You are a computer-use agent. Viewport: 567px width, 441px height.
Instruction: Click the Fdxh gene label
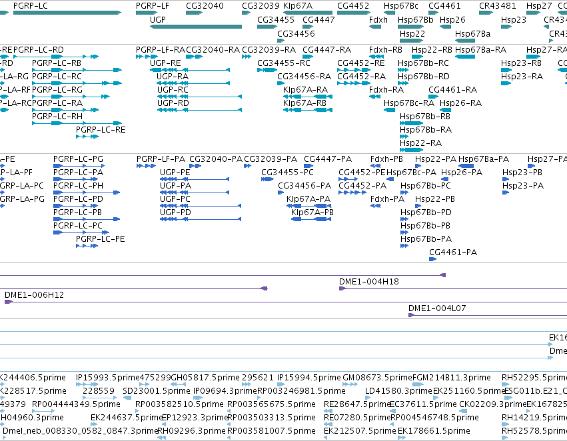click(378, 20)
